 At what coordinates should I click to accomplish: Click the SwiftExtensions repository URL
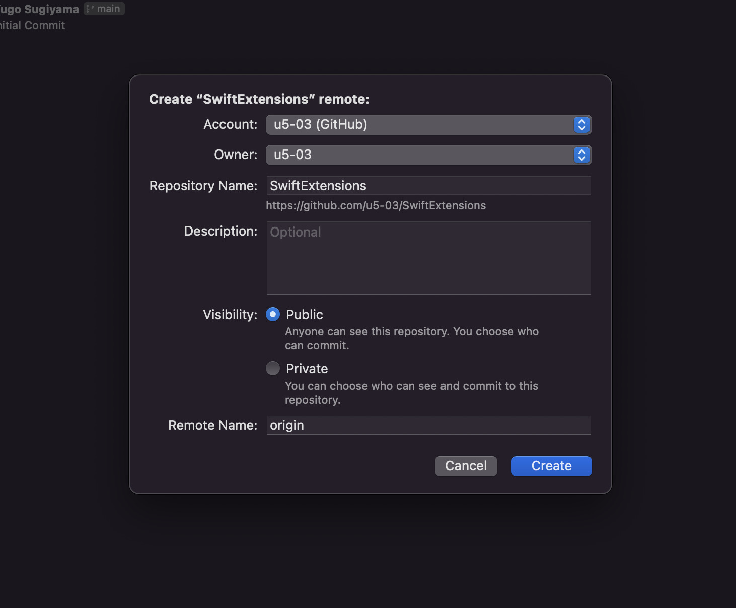(376, 205)
